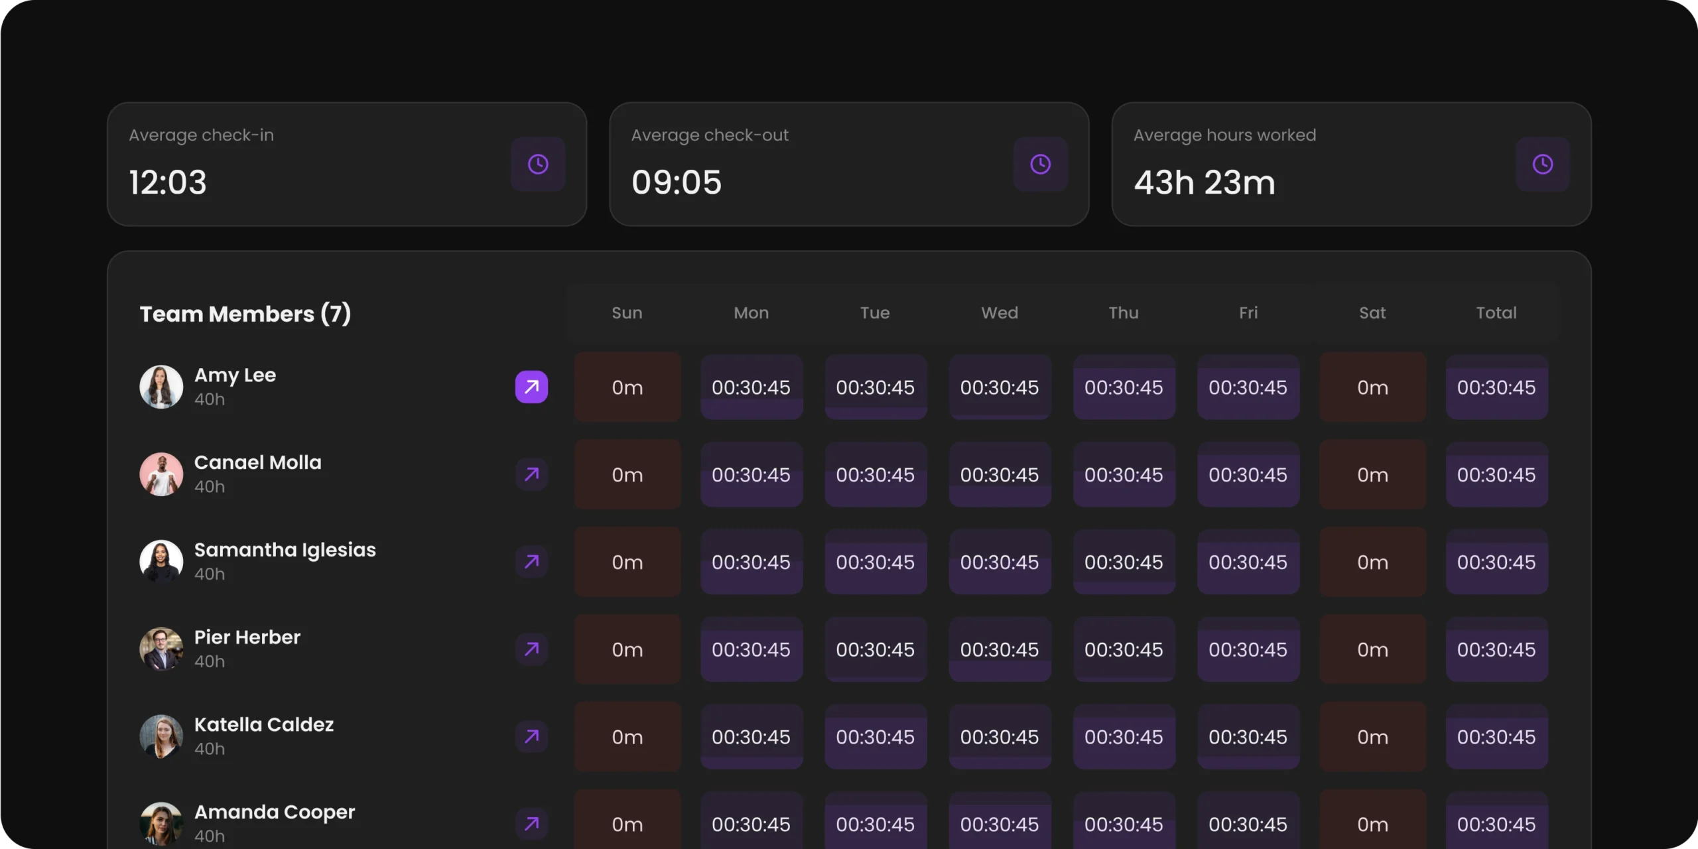Click Pier Herber's profile avatar
This screenshot has height=849, width=1698.
[161, 649]
